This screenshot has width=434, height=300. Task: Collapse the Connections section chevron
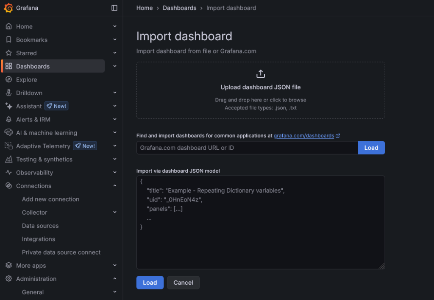click(x=115, y=186)
